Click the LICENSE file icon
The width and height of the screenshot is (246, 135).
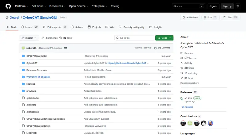[x=23, y=133]
